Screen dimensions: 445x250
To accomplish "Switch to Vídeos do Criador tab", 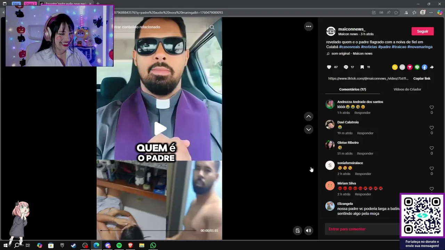I will (407, 89).
